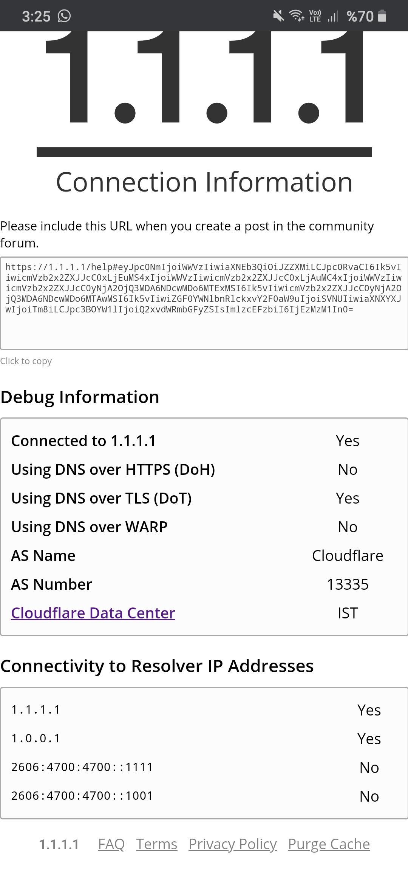This screenshot has height=884, width=408.
Task: Tap the WhatsApp notification icon
Action: 64,16
